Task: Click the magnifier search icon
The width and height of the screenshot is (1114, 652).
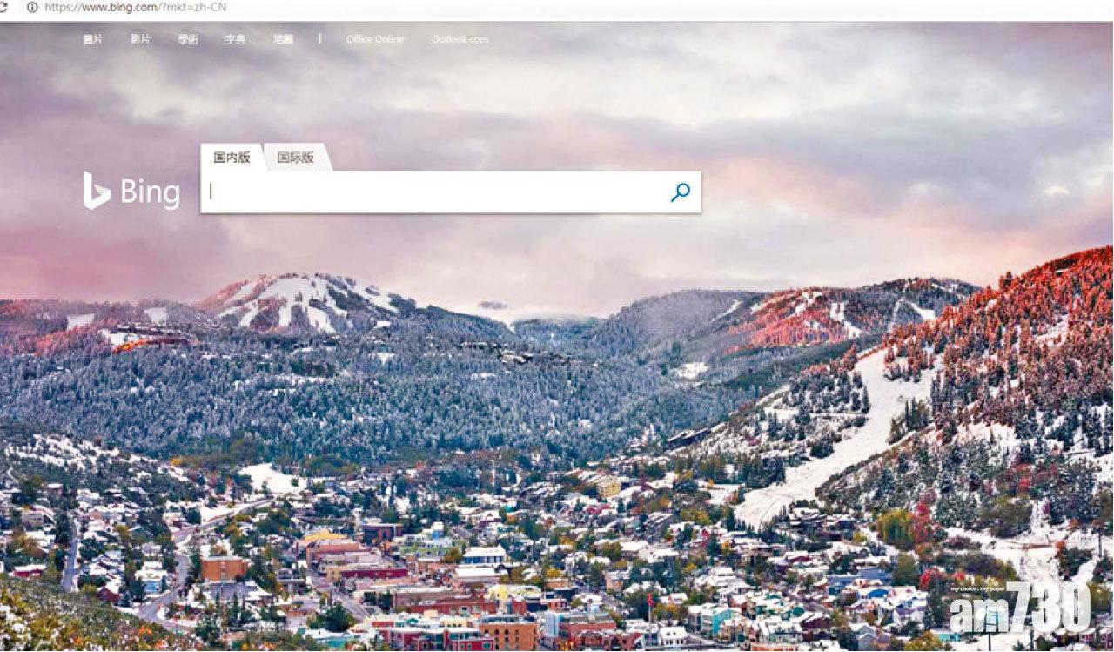Action: pos(681,192)
